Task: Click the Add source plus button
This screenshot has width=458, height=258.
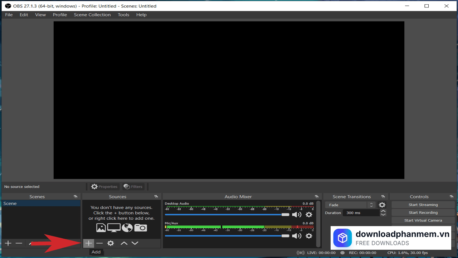Action: click(x=88, y=243)
